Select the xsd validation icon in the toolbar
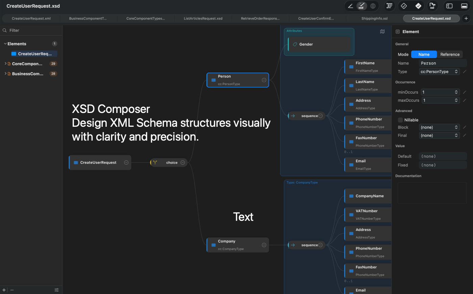Image resolution: width=473 pixels, height=294 pixels. coord(362,6)
